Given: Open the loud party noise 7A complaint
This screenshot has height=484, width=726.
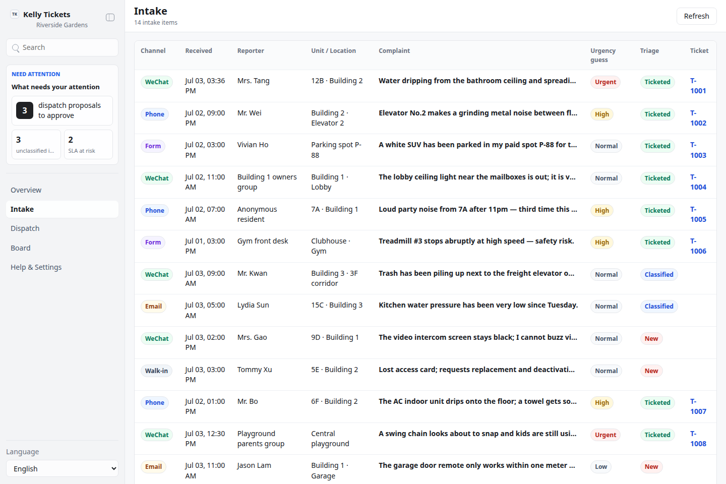Looking at the screenshot, I should coord(478,209).
